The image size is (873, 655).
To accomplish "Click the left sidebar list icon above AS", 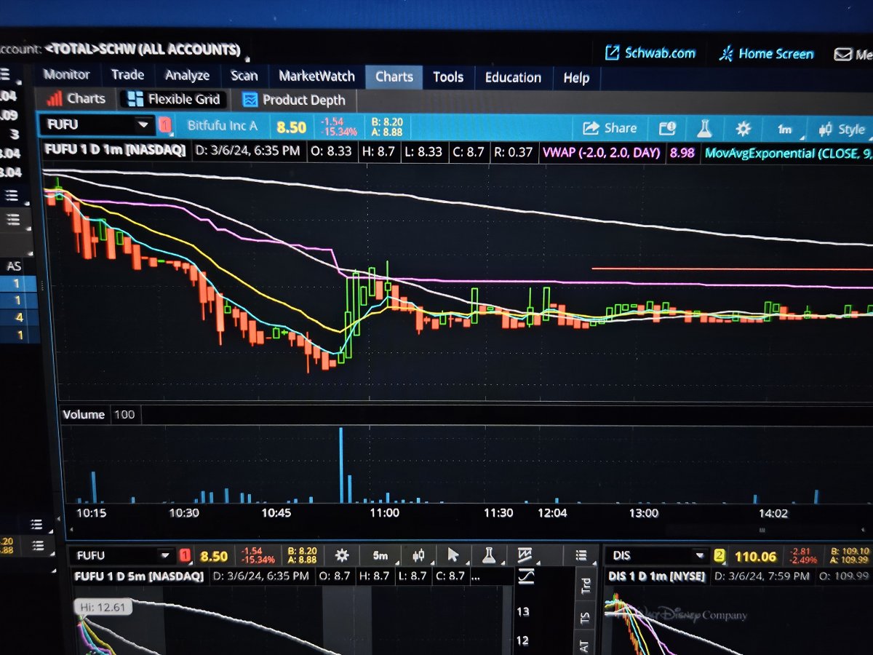I will click(12, 220).
